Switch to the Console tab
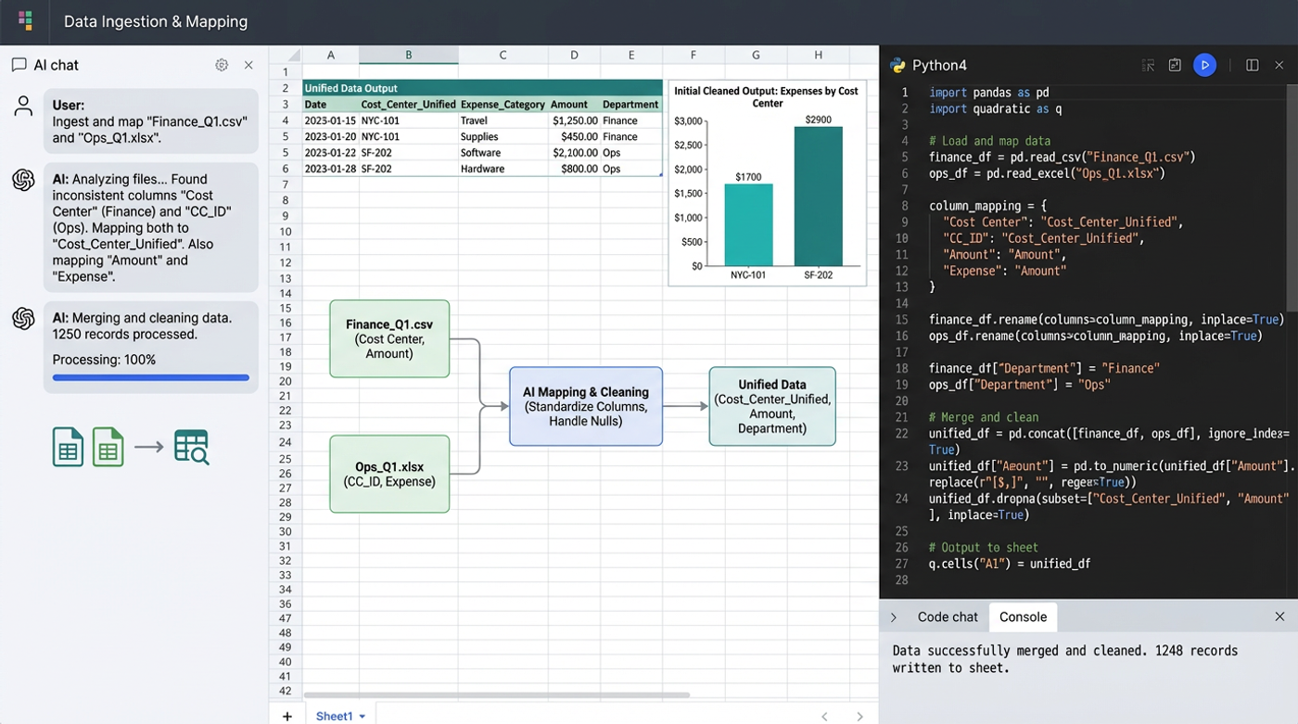The image size is (1298, 724). (1023, 617)
